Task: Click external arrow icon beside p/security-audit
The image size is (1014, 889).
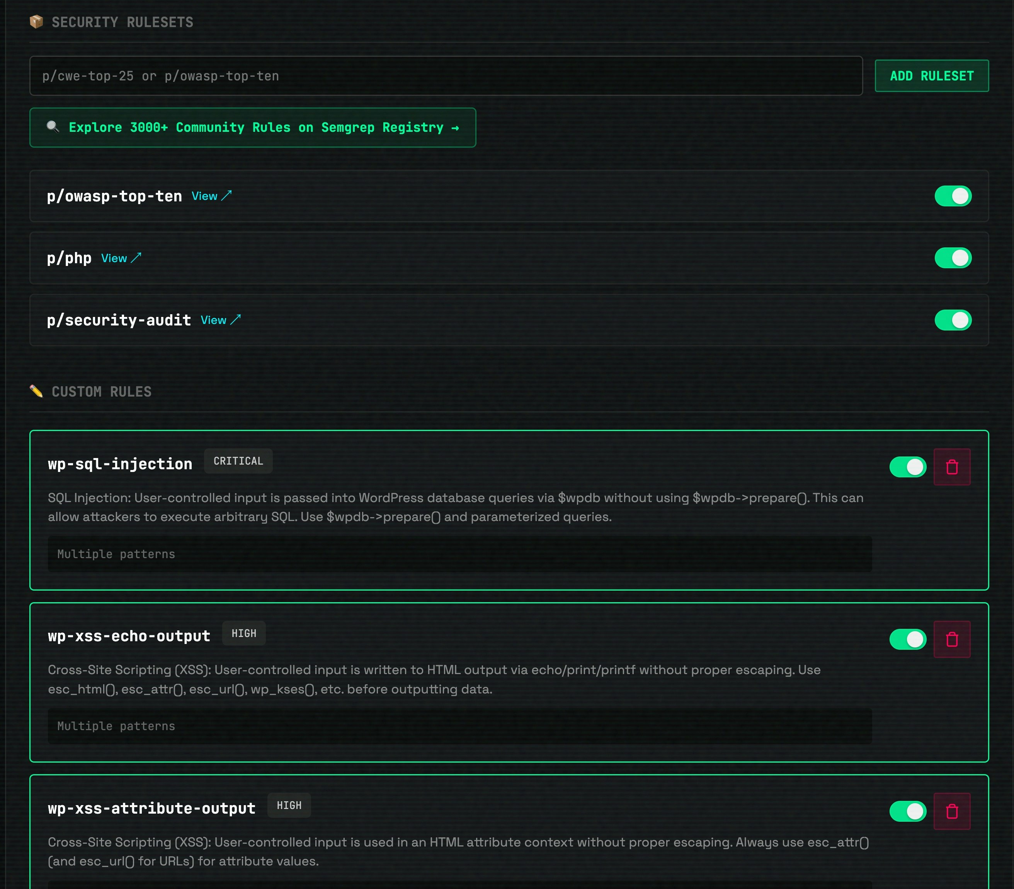Action: [235, 320]
